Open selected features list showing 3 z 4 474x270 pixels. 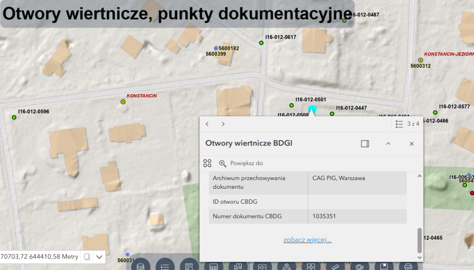pos(407,124)
